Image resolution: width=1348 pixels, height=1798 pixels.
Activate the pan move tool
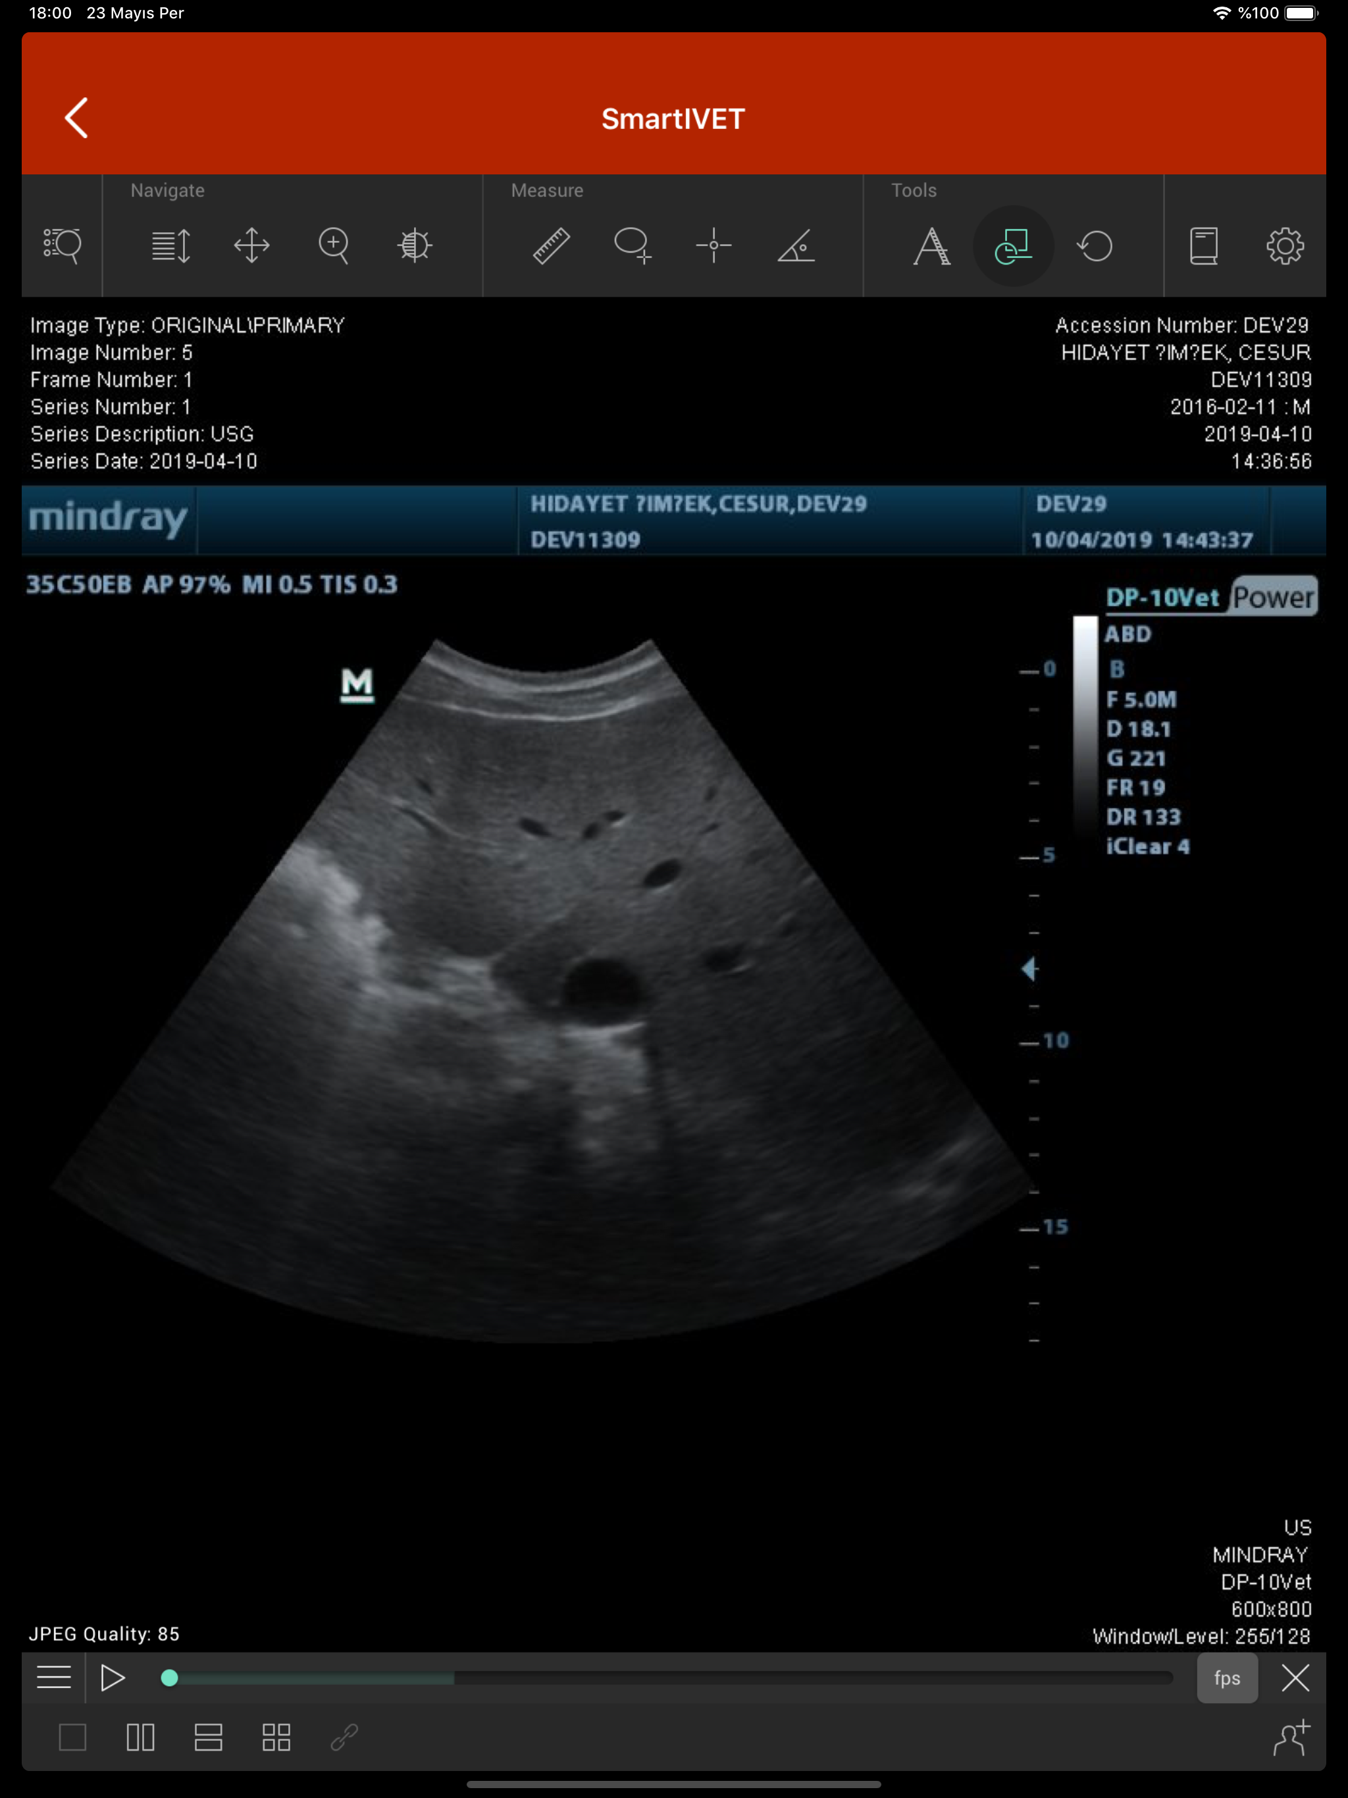point(252,245)
